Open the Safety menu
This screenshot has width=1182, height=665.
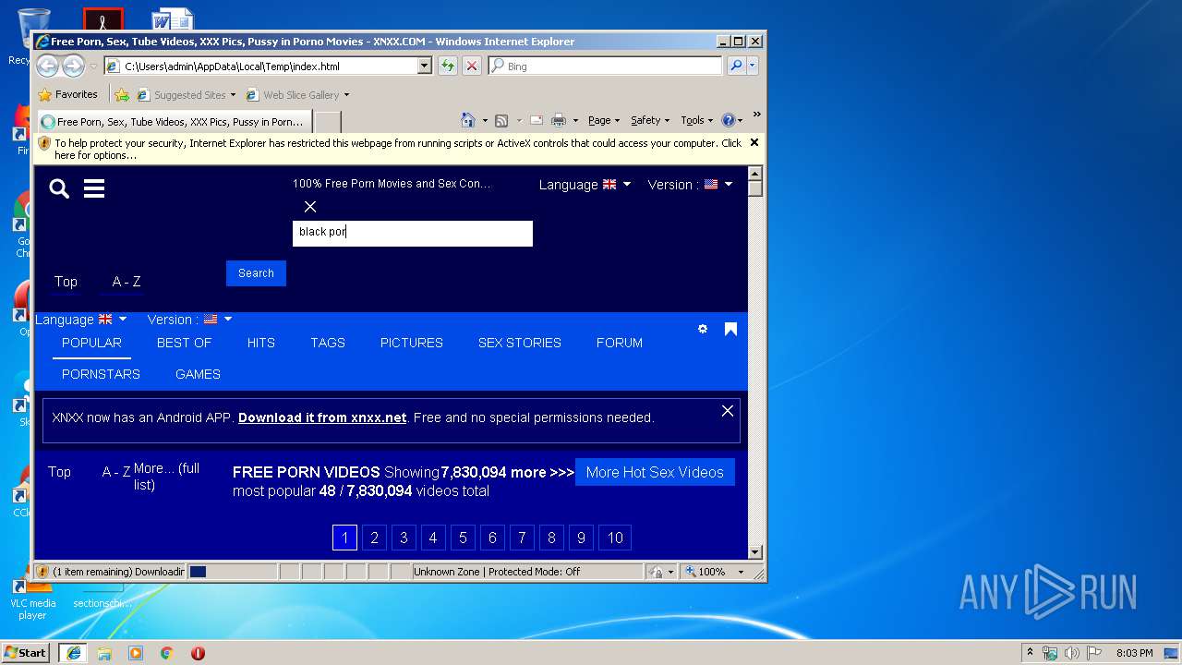point(650,120)
